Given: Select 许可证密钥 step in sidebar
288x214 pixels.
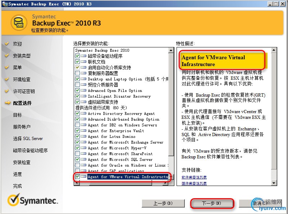Looking at the screenshot, I should pyautogui.click(x=24, y=91).
